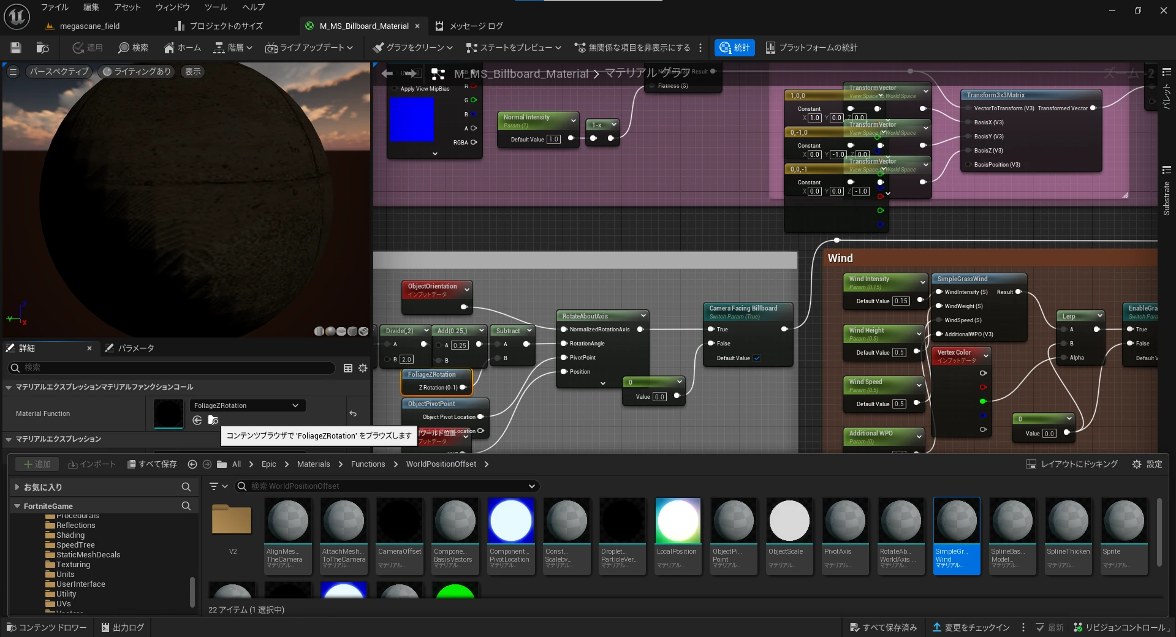Viewport: 1176px width, 637px height.
Task: Browse to FoliageZRotation in content browser
Action: 213,420
